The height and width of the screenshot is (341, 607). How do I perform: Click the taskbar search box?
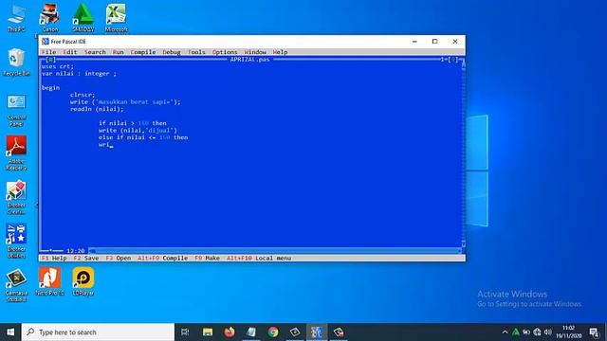[98, 332]
